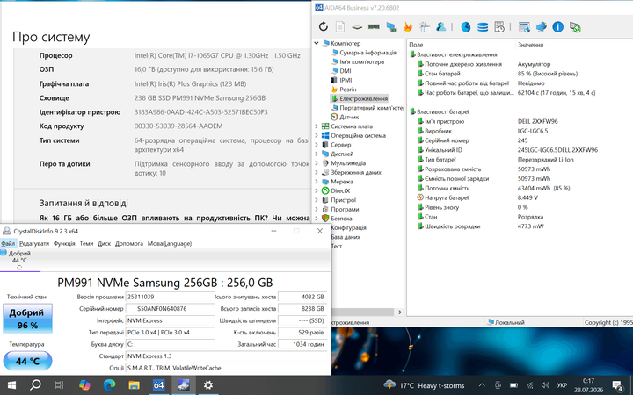633x395 pixels.
Task: Expand the Мультимедіа tree node
Action: (x=316, y=163)
